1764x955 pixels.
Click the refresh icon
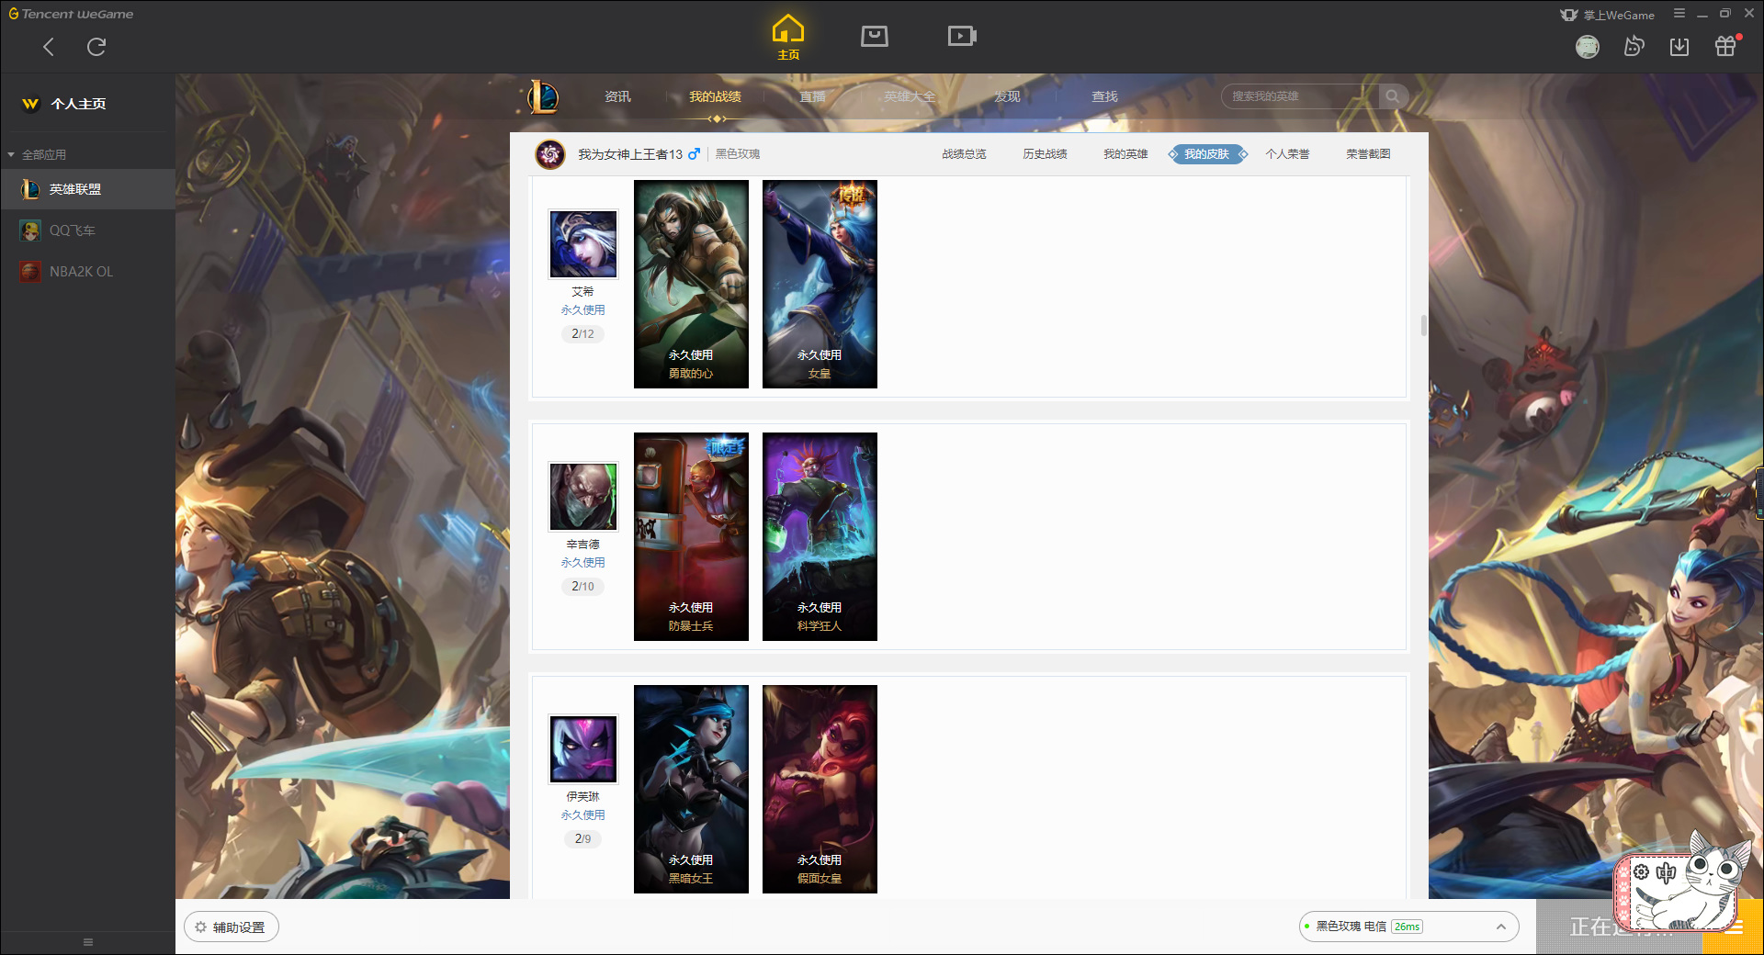tap(96, 47)
